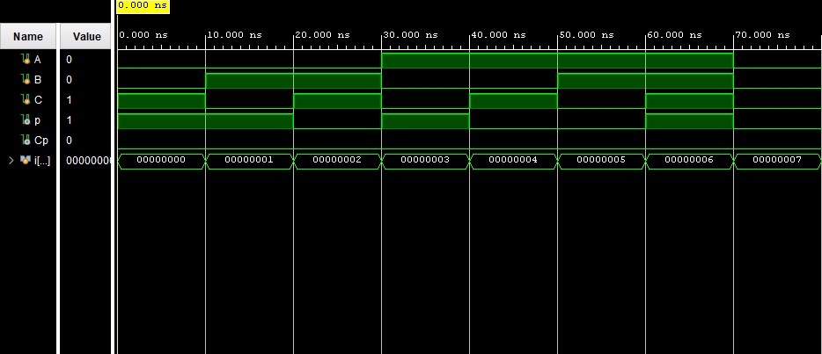Viewport: 822px width, 354px height.
Task: Click the Value column header
Action: click(86, 37)
